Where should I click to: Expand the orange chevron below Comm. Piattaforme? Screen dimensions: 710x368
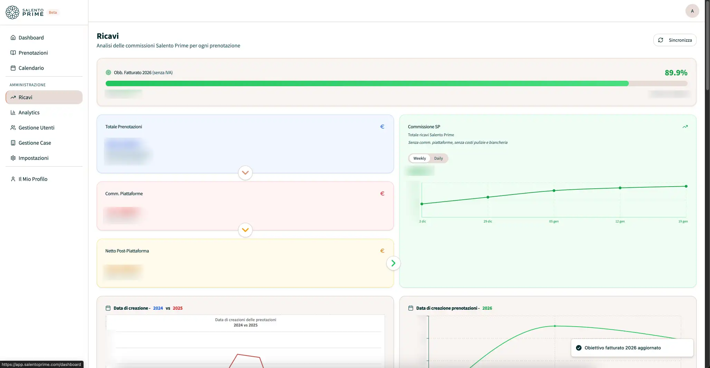coord(245,230)
